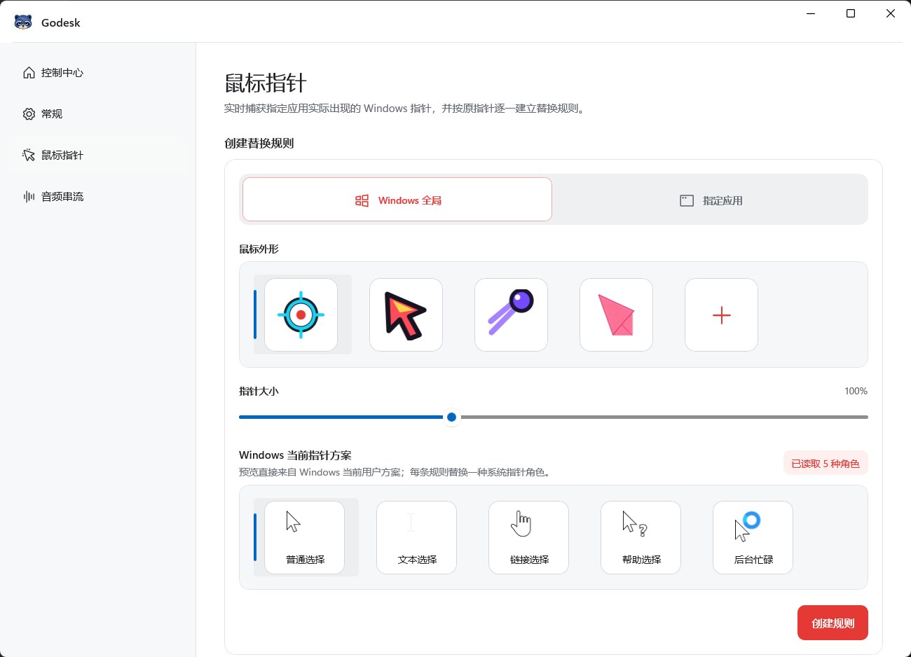The width and height of the screenshot is (911, 657).
Task: Minimize the Godesk window
Action: coord(811,14)
